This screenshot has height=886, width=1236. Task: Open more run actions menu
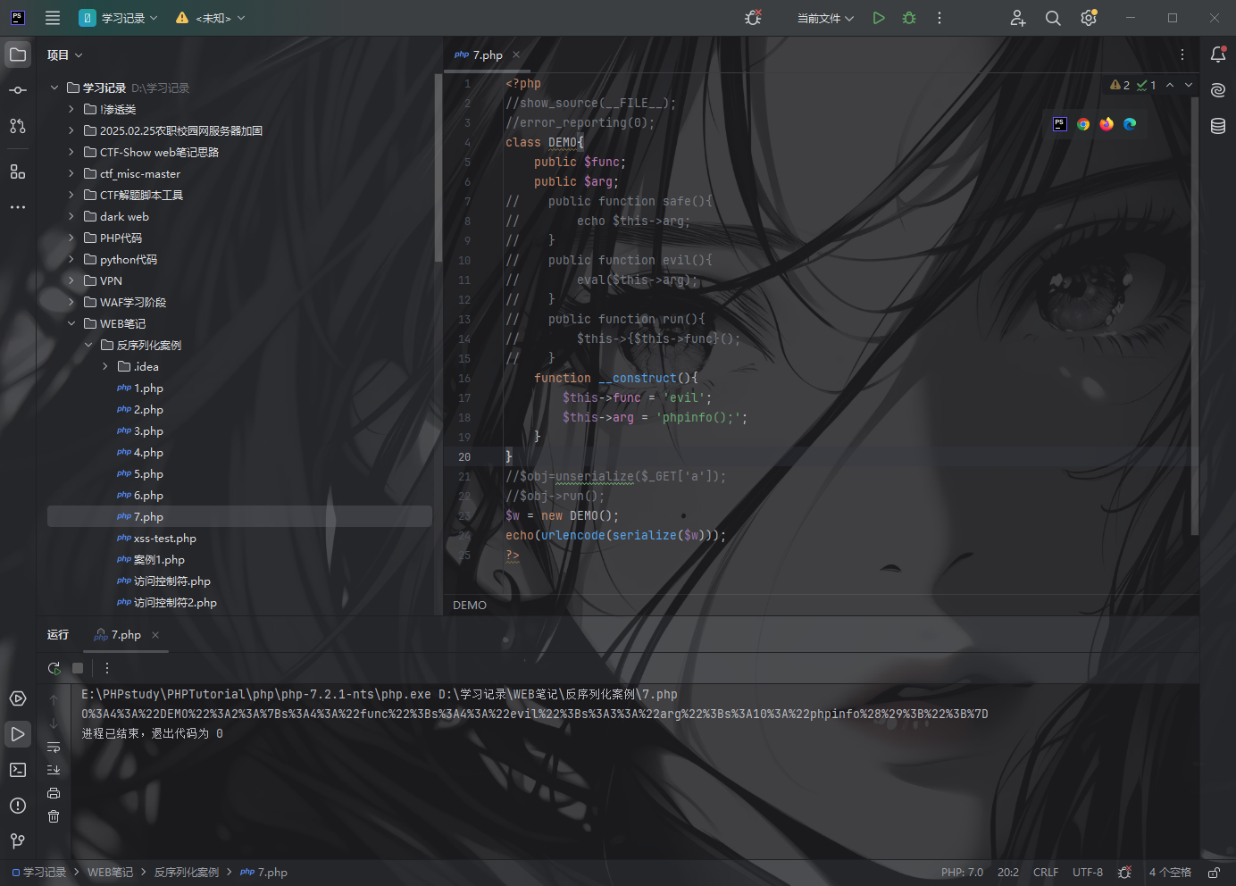(x=940, y=18)
